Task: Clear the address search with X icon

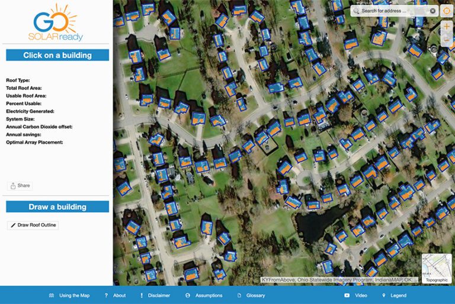Action: [x=432, y=11]
